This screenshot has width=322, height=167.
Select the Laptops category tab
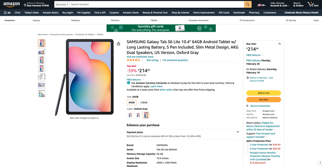point(36,20)
